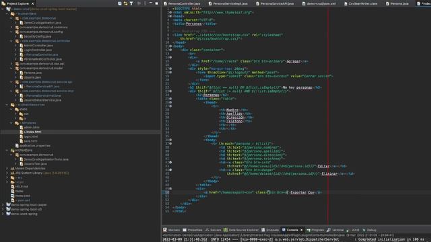Expand the Maven Dependencies node

(7, 169)
